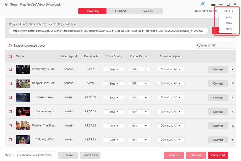The width and height of the screenshot is (241, 161).
Task: Select Madame Web row checkbox
Action: tap(10, 111)
